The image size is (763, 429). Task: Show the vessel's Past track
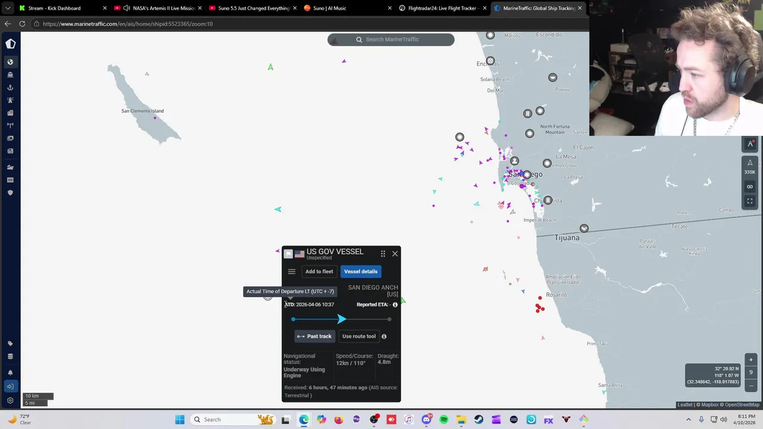[x=314, y=336]
